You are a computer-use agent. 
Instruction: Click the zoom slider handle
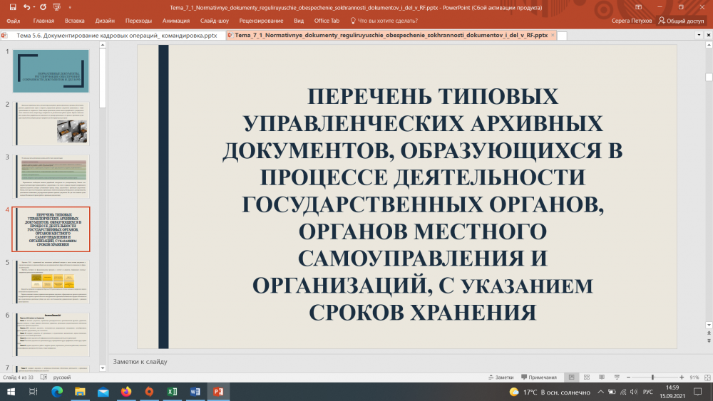(652, 377)
